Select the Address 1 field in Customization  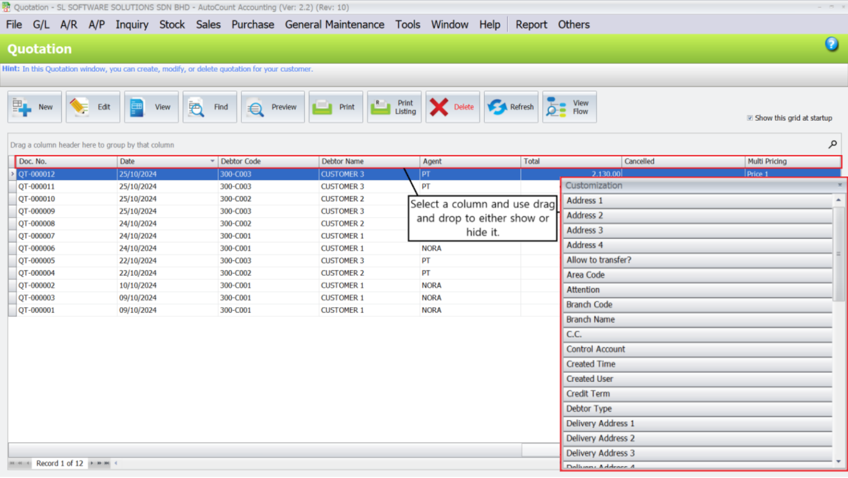(698, 201)
